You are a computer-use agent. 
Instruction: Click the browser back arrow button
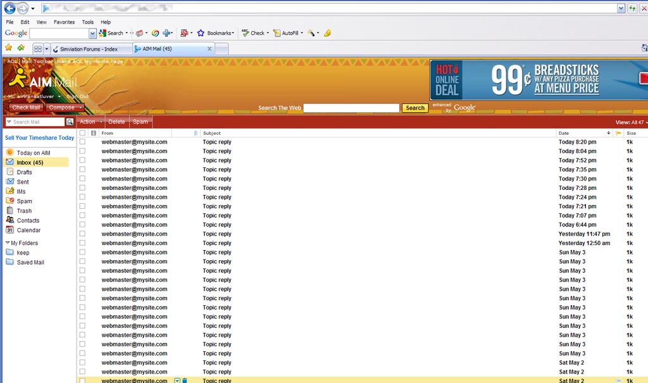tap(9, 8)
